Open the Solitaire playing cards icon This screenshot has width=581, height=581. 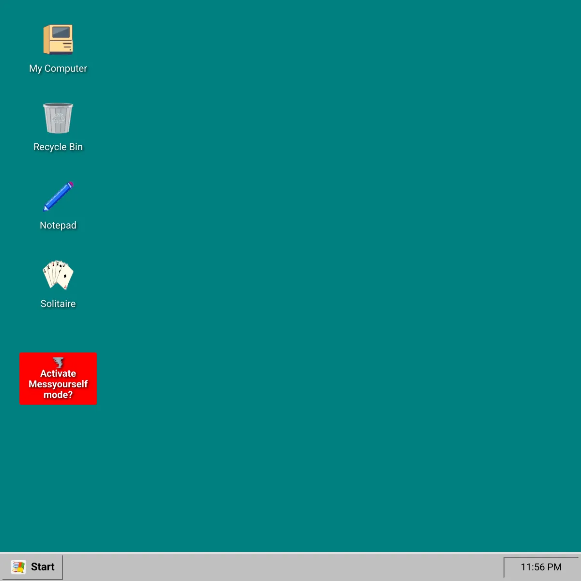click(58, 275)
